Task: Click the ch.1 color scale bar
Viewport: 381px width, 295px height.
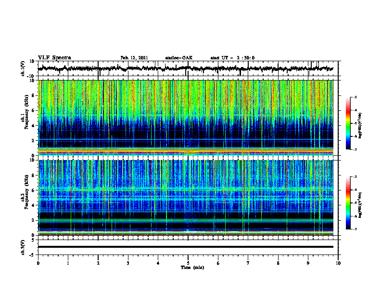Action: 348,123
